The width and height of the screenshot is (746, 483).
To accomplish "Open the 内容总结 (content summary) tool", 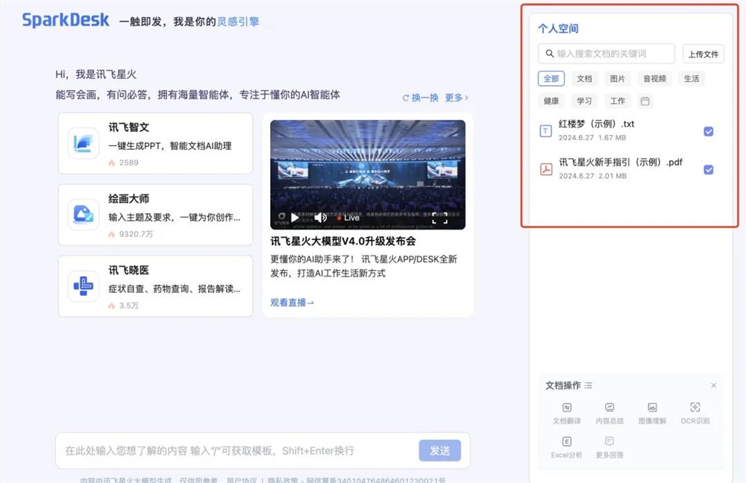I will (609, 411).
